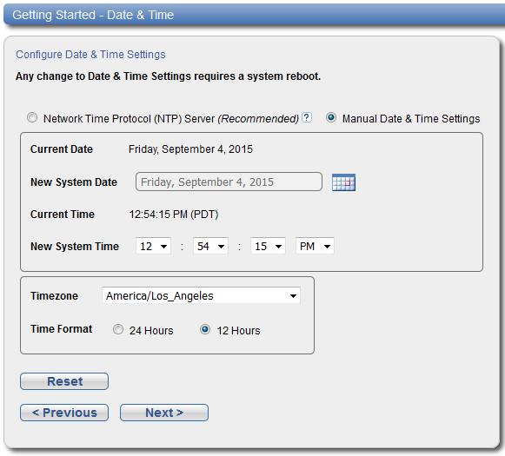The width and height of the screenshot is (505, 456).
Task: Open the calendar date picker icon
Action: point(343,182)
